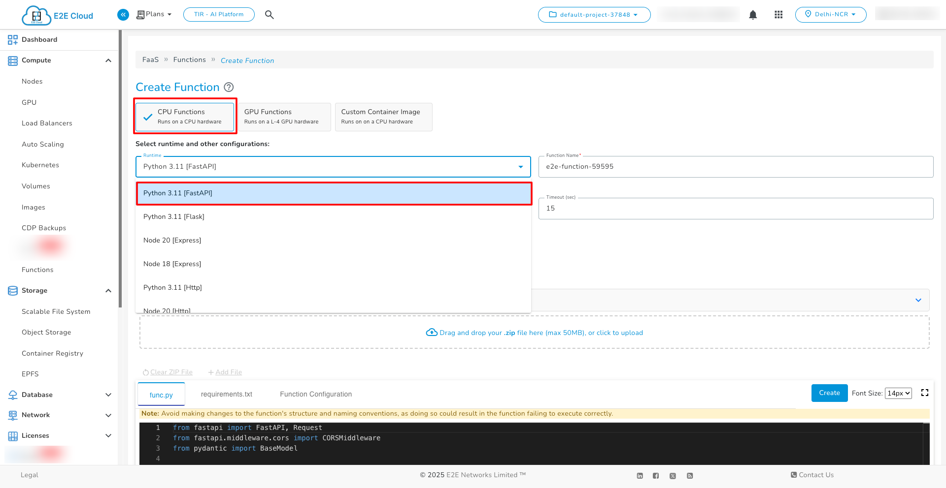Open default-project-37848 project selector

tap(594, 15)
